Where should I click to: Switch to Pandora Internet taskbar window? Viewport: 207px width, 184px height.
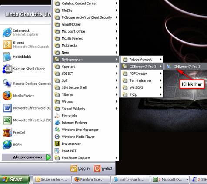click(x=91, y=180)
